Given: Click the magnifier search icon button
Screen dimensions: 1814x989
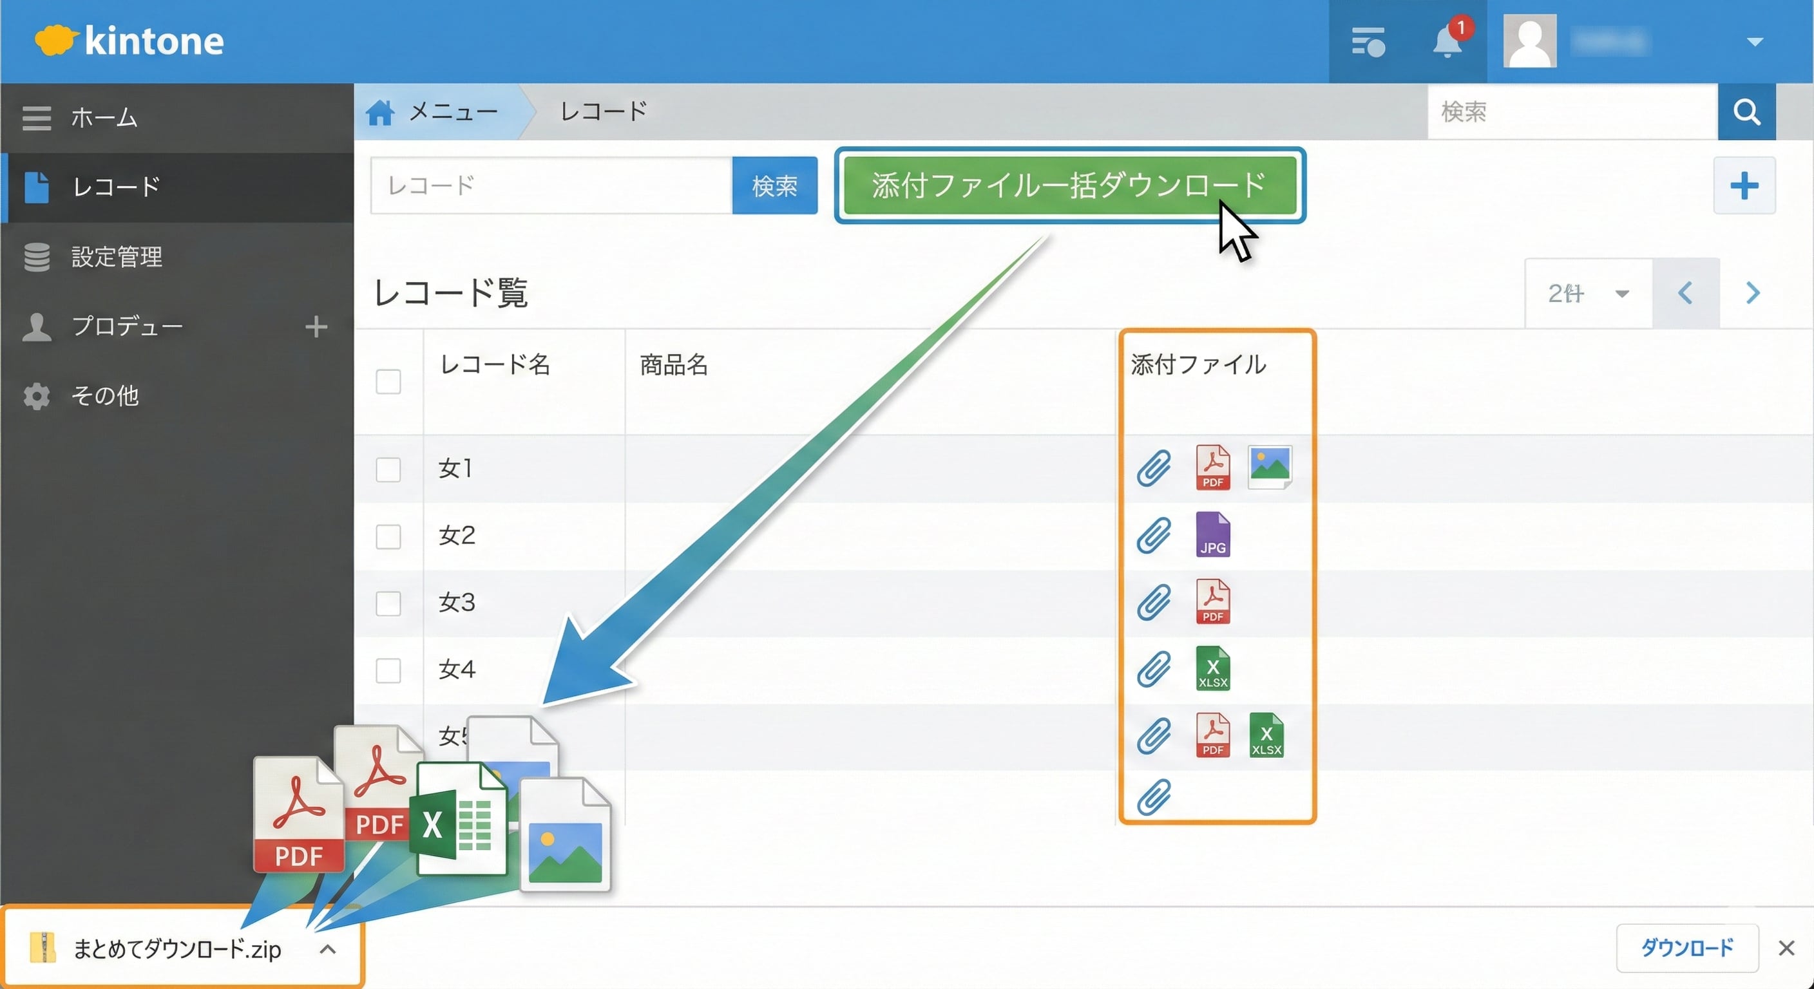Looking at the screenshot, I should (1746, 112).
